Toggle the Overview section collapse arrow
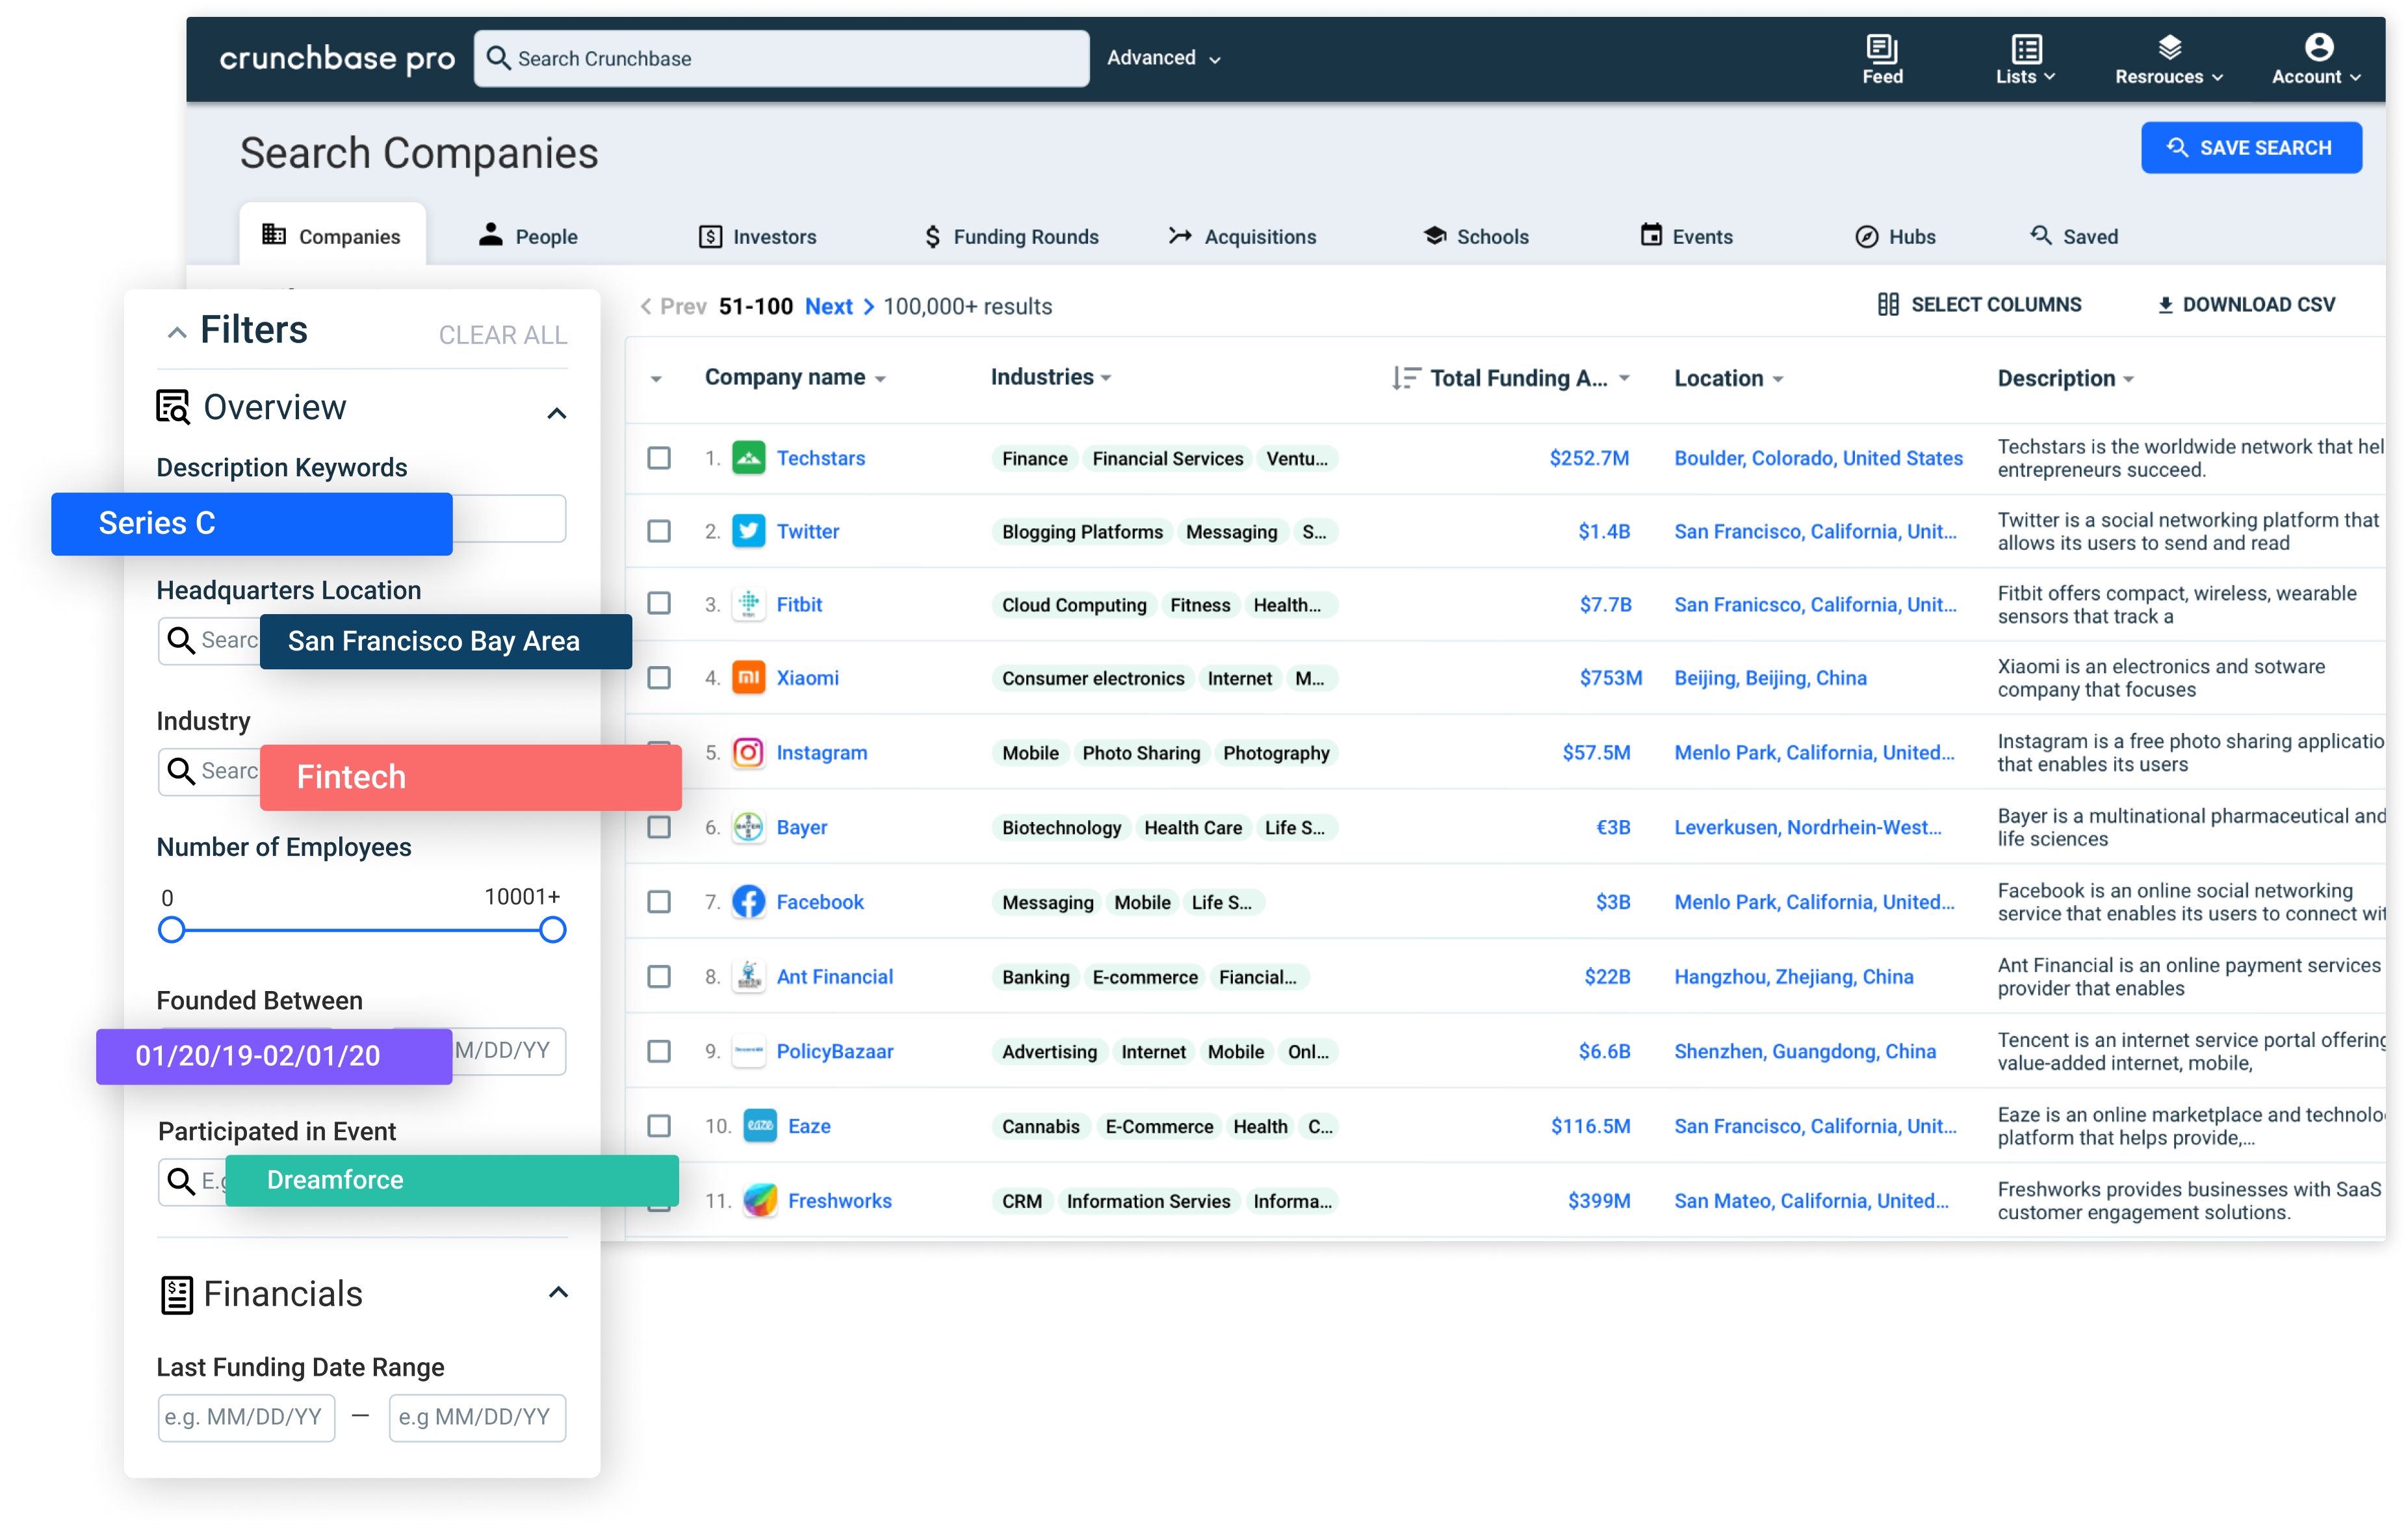 click(558, 411)
